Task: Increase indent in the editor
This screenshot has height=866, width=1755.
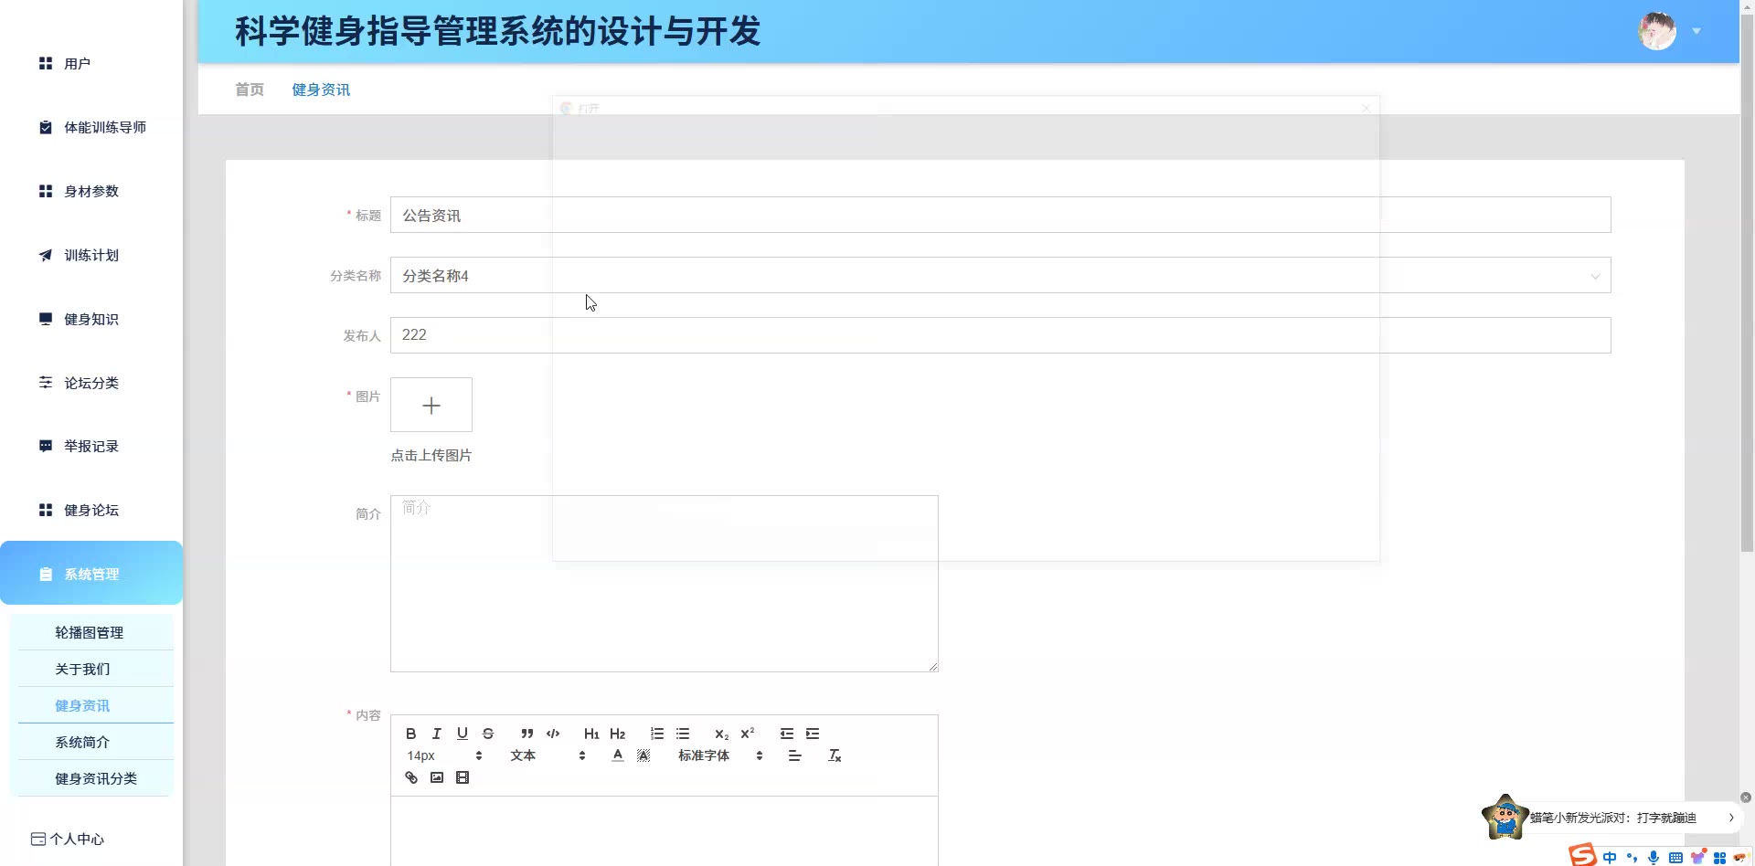Action: tap(813, 734)
